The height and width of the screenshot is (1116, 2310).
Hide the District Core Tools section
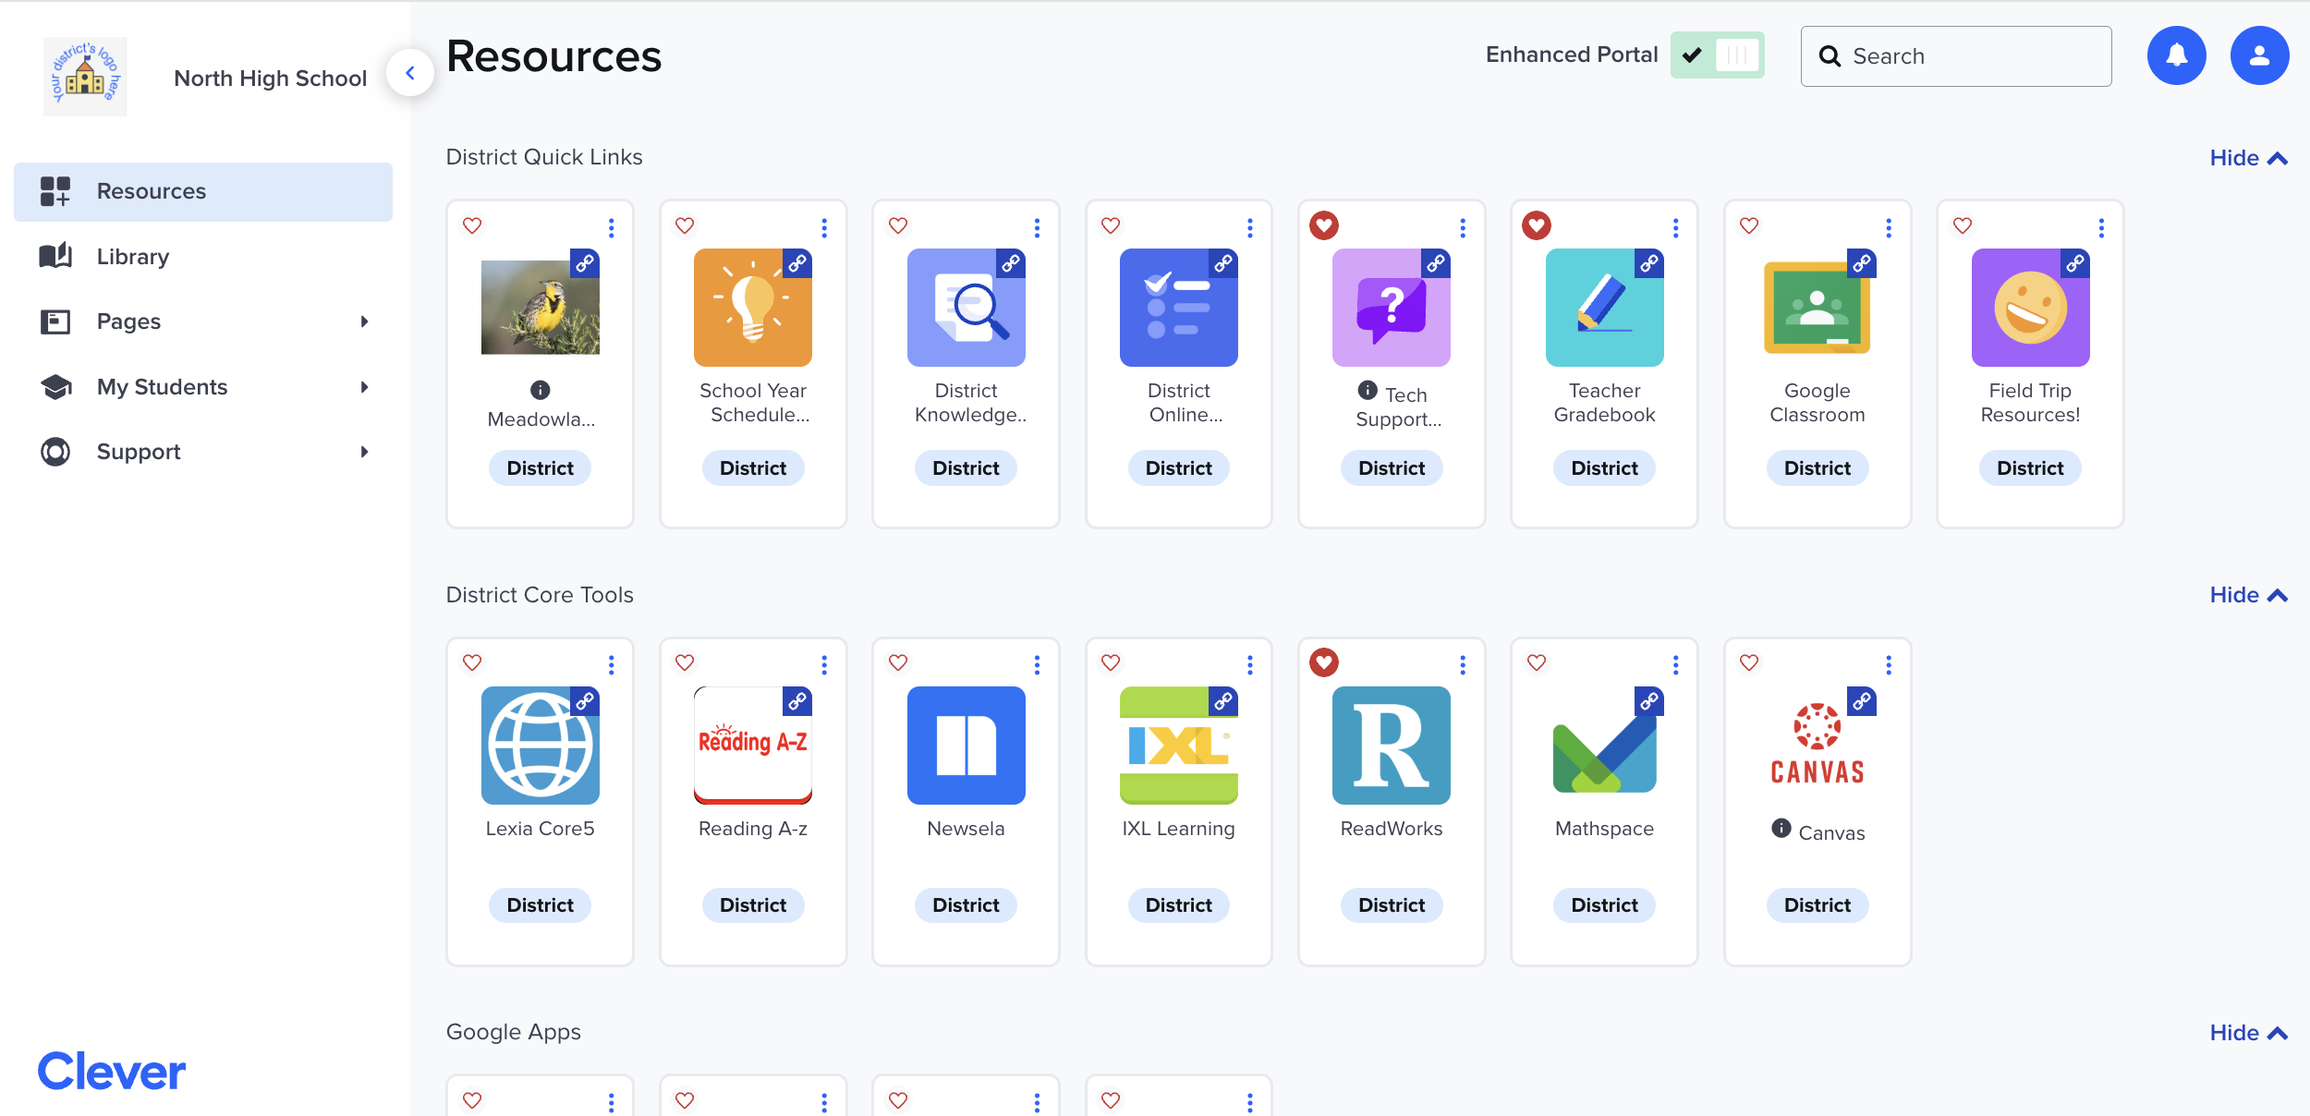tap(2247, 595)
